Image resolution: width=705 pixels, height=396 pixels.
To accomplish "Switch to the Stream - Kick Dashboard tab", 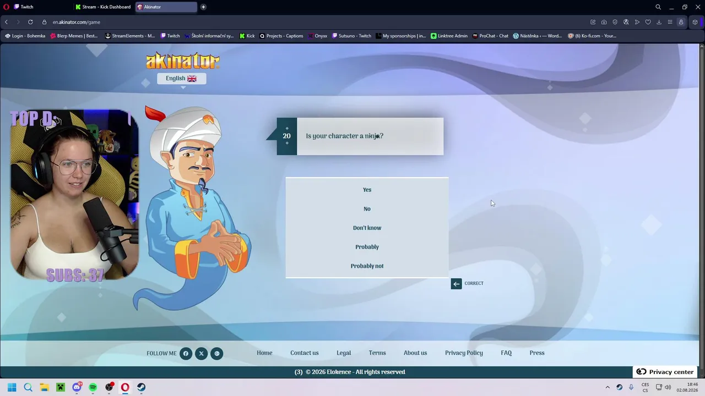I will point(103,7).
